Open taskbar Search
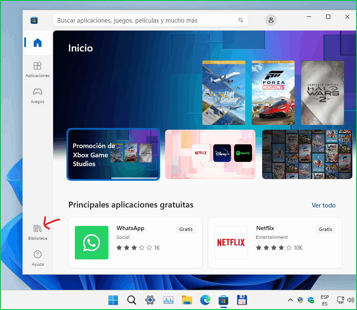Image resolution: width=357 pixels, height=310 pixels. pyautogui.click(x=132, y=300)
